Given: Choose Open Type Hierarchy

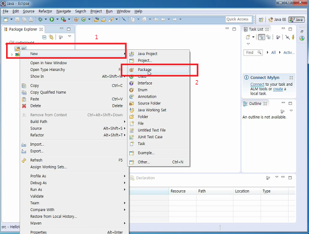Looking at the screenshot, I should click(x=74, y=70).
